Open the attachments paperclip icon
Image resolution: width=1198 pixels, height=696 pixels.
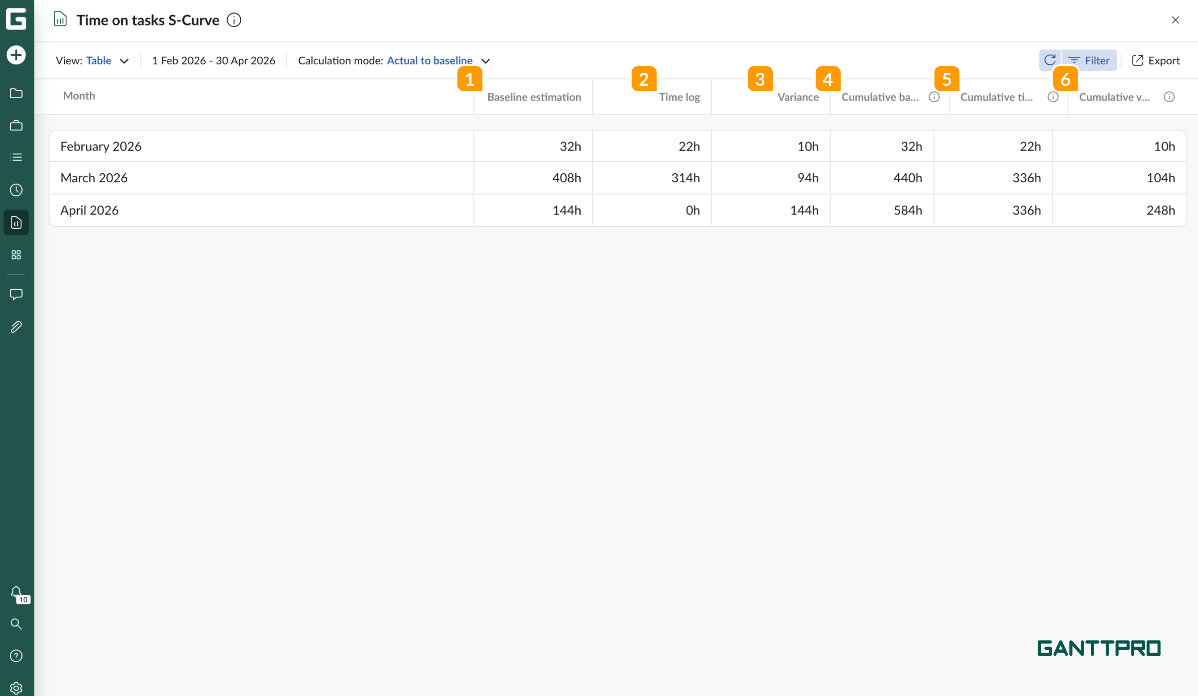16,327
